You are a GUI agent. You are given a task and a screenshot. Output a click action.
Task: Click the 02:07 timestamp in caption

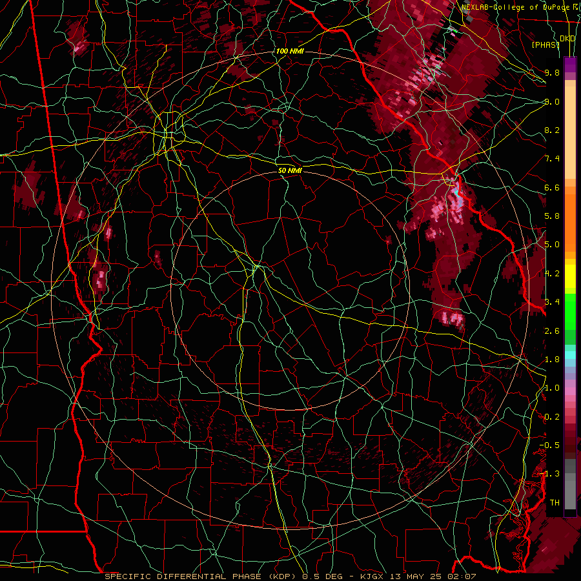pos(463,576)
